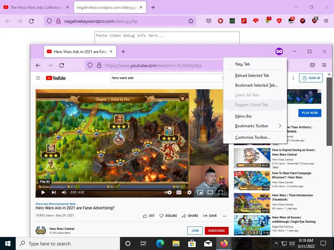Open 'How To Beat Hard Campaign Missions' thumbnail
The height and width of the screenshot is (250, 334).
pos(252,180)
